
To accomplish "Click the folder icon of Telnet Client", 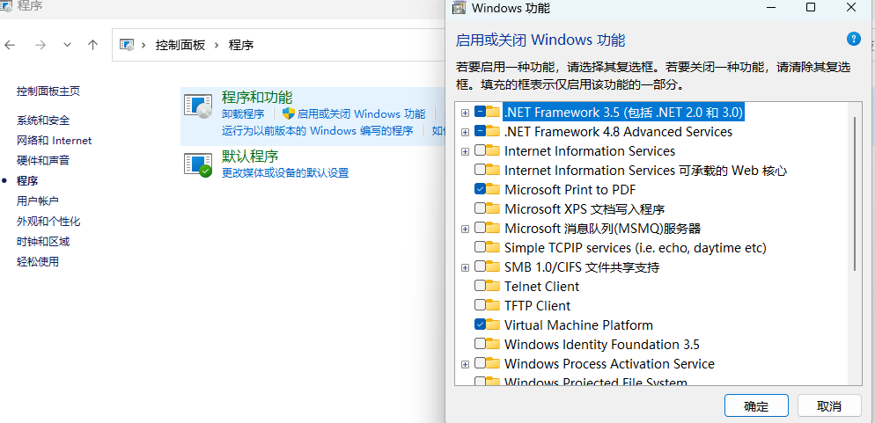I will point(493,286).
